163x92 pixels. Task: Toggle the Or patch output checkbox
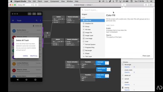pos(48,35)
